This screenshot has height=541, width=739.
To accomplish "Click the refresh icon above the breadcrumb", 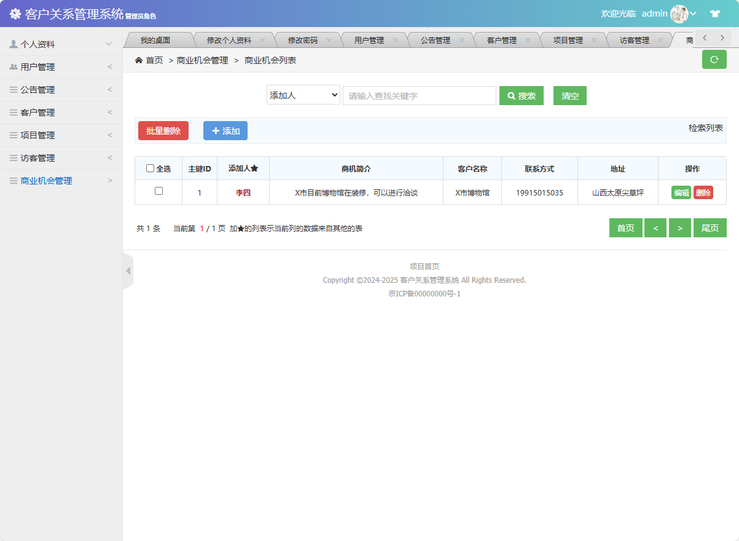I will pos(714,60).
